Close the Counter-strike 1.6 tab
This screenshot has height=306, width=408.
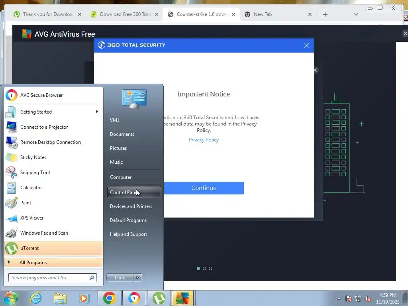coord(233,14)
